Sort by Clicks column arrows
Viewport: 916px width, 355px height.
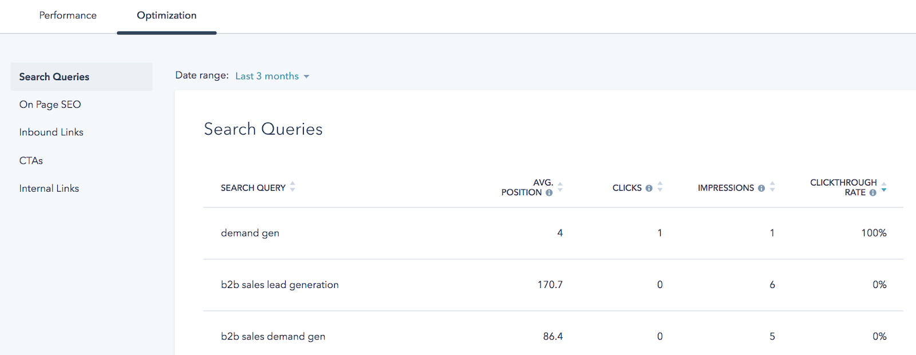[x=660, y=187]
